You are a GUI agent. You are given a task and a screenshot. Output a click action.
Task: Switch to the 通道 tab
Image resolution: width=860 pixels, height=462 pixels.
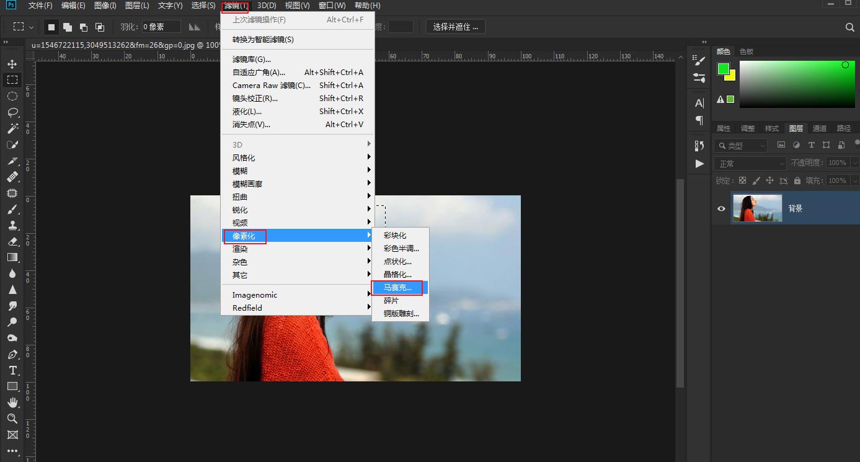819,128
